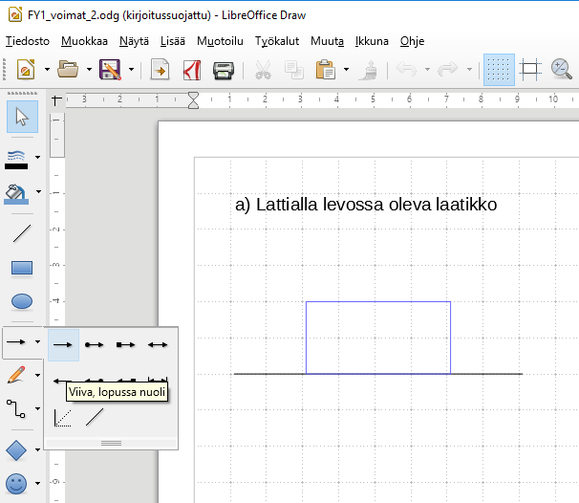Click the Undo arrow icon
The image size is (579, 503).
point(407,69)
